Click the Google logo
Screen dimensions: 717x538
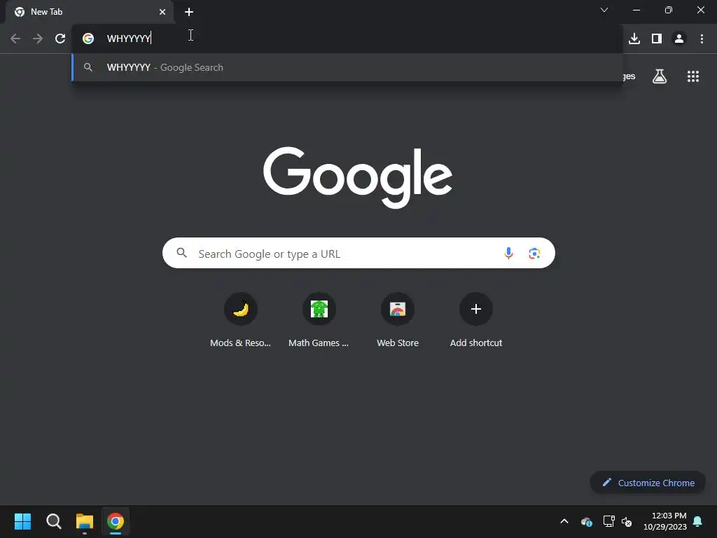(x=358, y=177)
